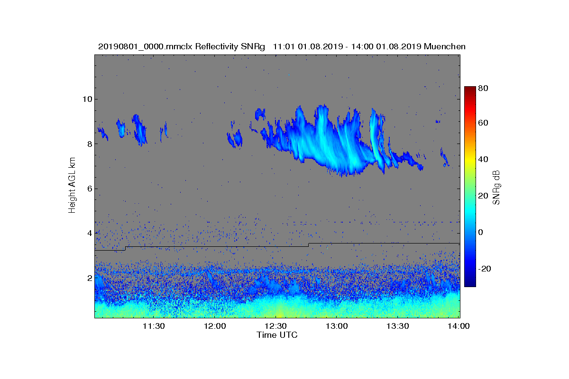Click the colorbar value 80
This screenshot has width=569, height=379.
484,88
